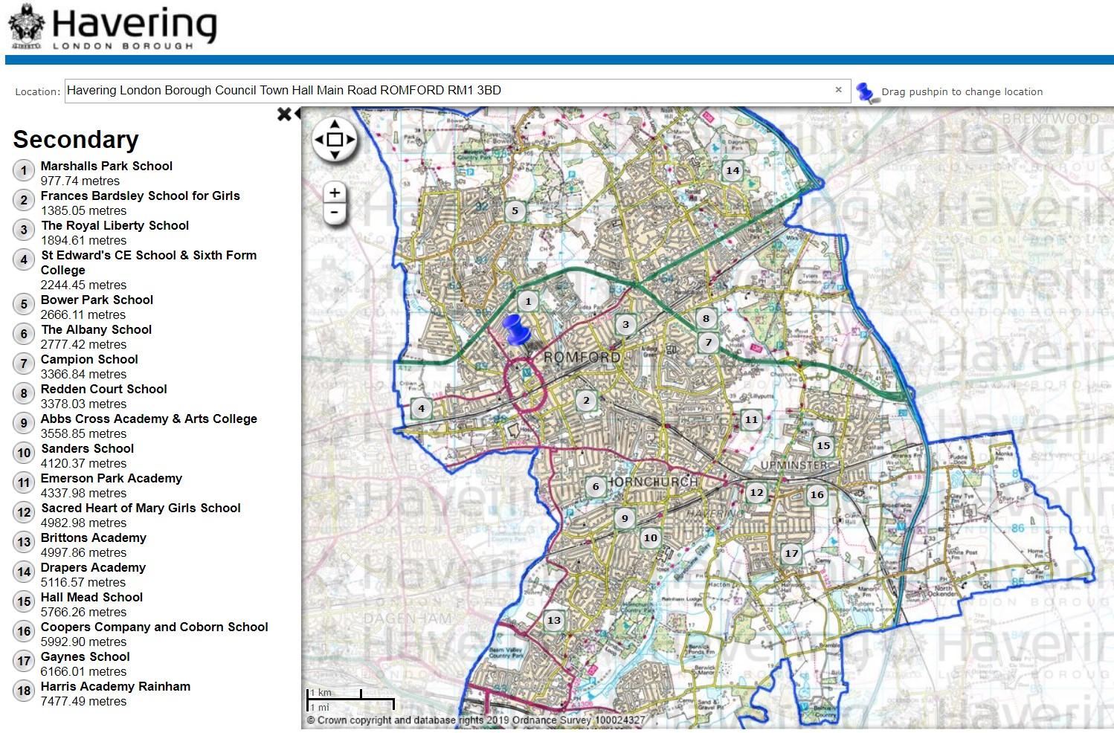Viewport: 1114px width, 733px height.
Task: Select map marker 7 on the map
Action: tap(708, 343)
